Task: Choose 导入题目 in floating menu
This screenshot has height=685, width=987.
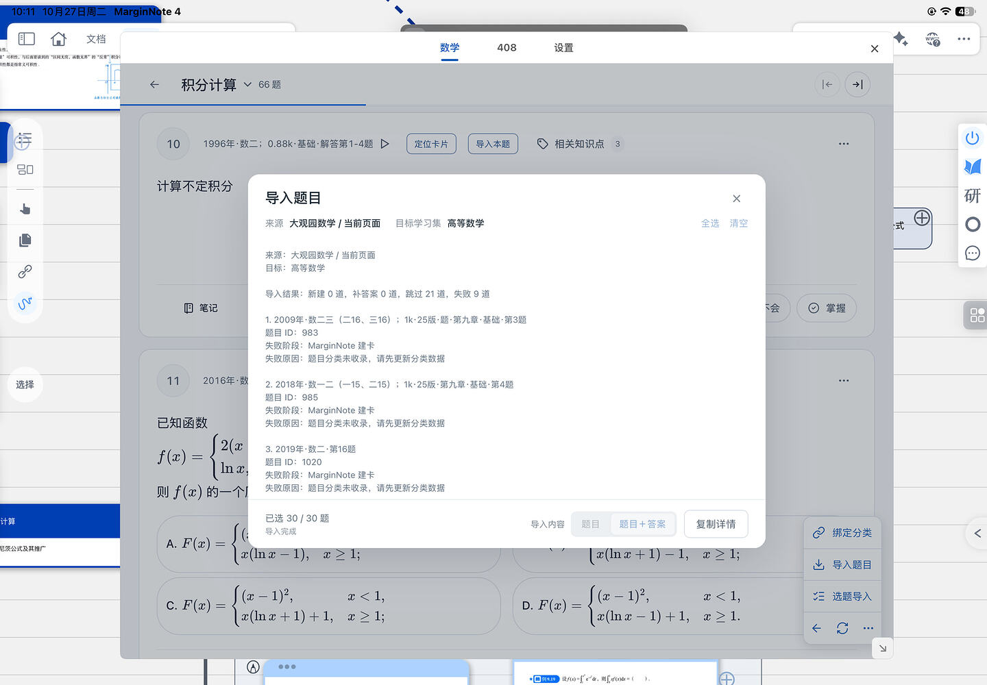Action: (x=842, y=565)
